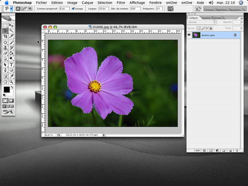This screenshot has height=186, width=248.
Task: Open the tool preset picker arrow
Action: click(x=11, y=9)
